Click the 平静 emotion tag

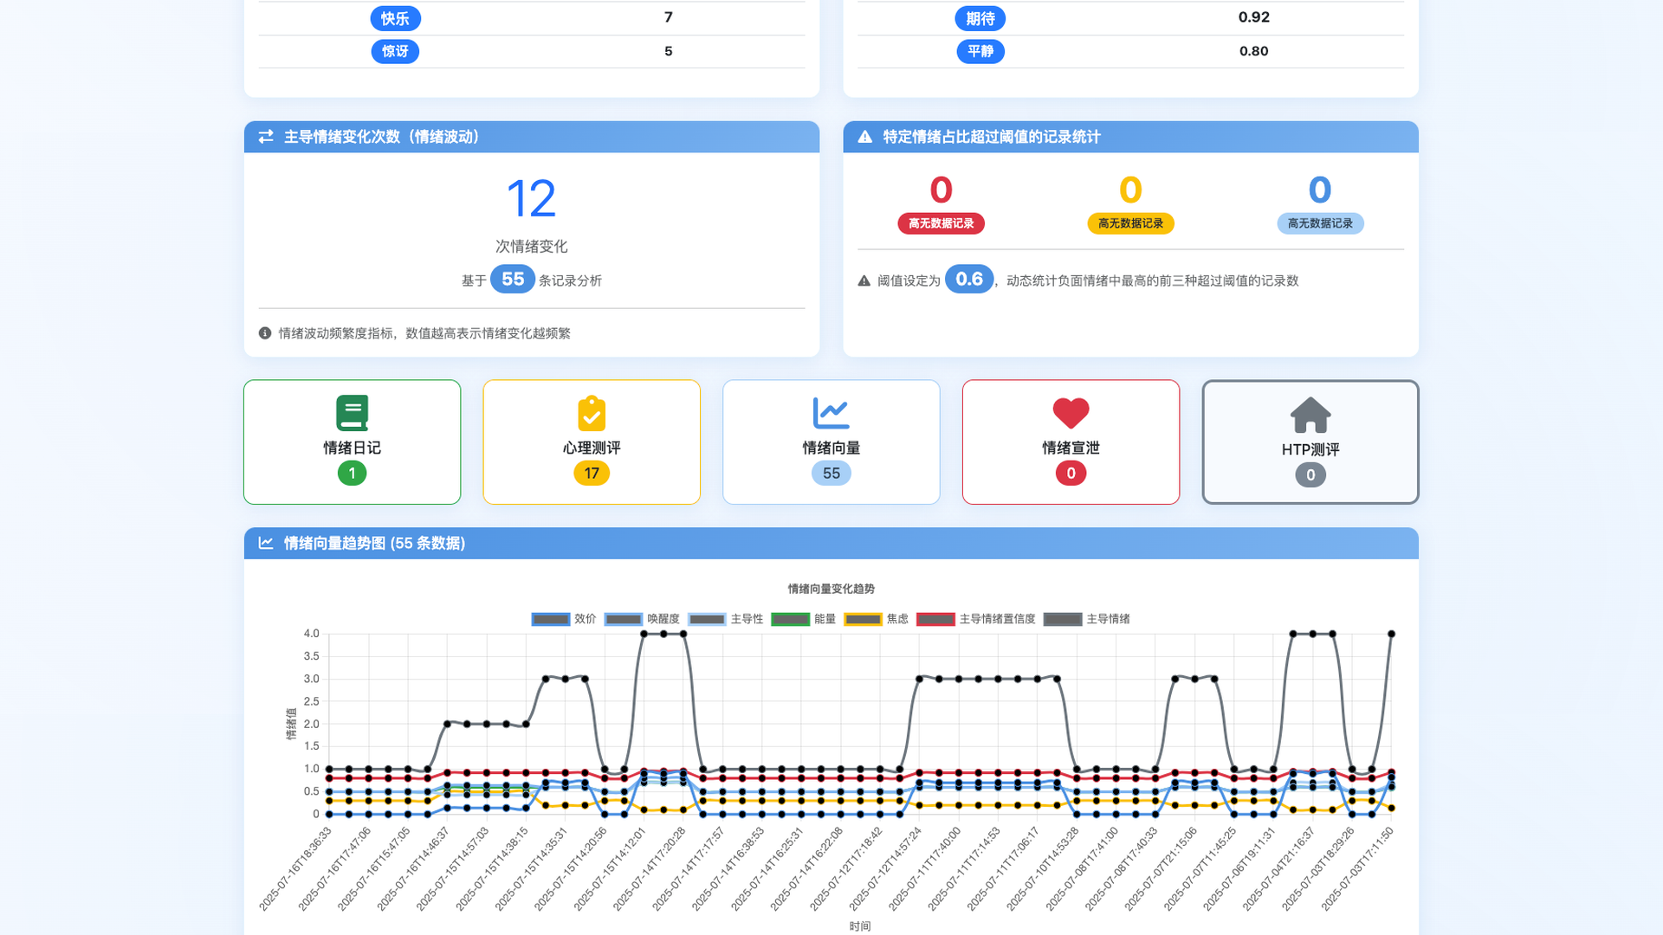(980, 51)
